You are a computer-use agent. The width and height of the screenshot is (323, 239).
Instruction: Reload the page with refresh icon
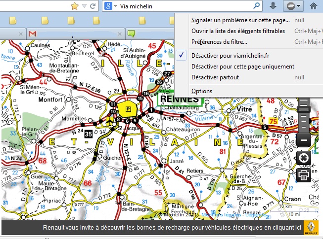click(92, 6)
